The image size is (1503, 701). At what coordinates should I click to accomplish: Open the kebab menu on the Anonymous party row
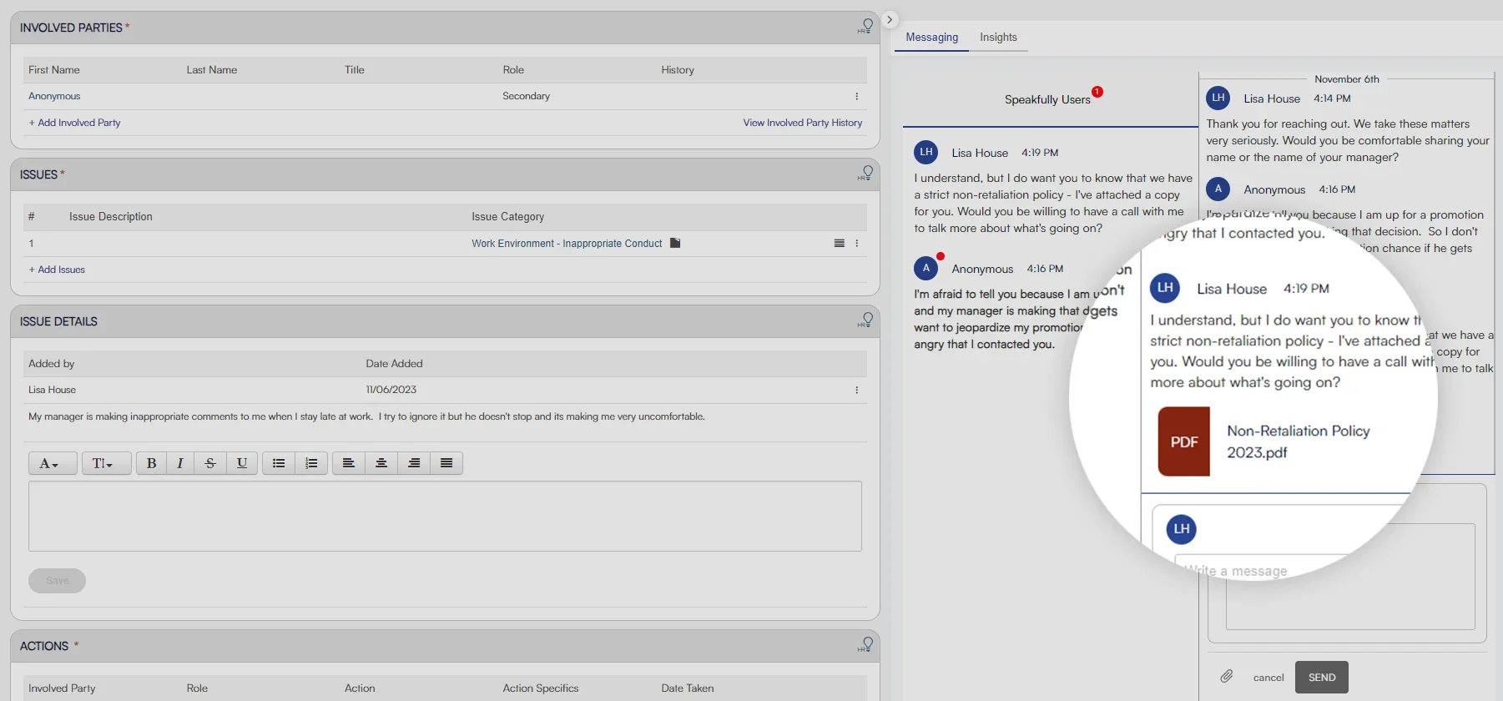pos(856,96)
